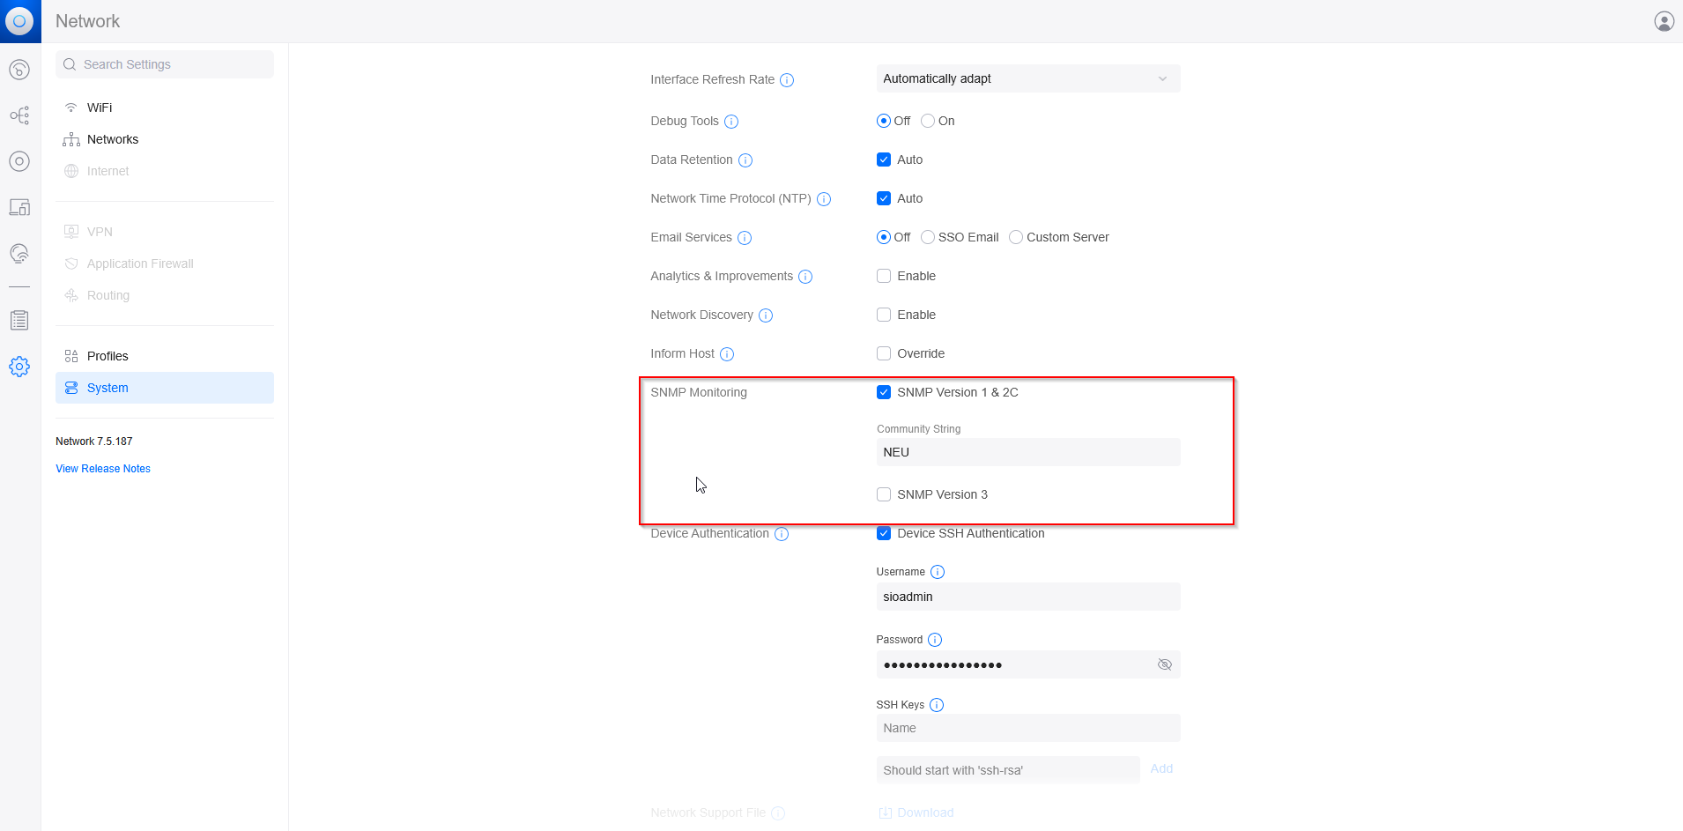Open the logs list icon in sidebar

[x=19, y=321]
